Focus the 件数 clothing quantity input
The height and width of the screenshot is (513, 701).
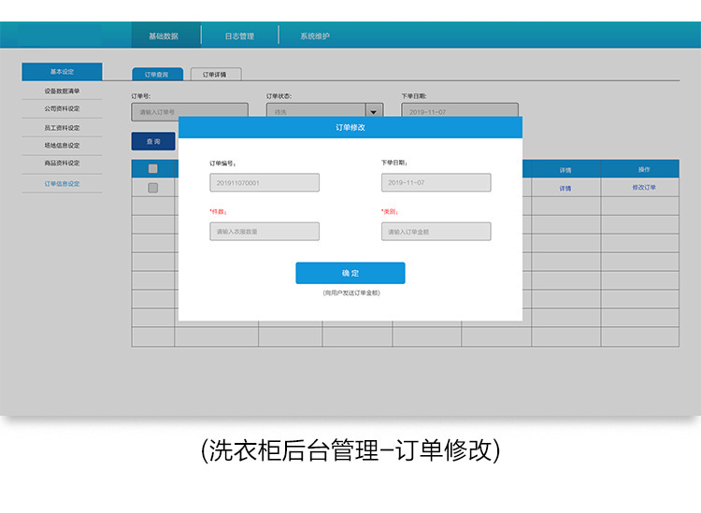click(264, 231)
